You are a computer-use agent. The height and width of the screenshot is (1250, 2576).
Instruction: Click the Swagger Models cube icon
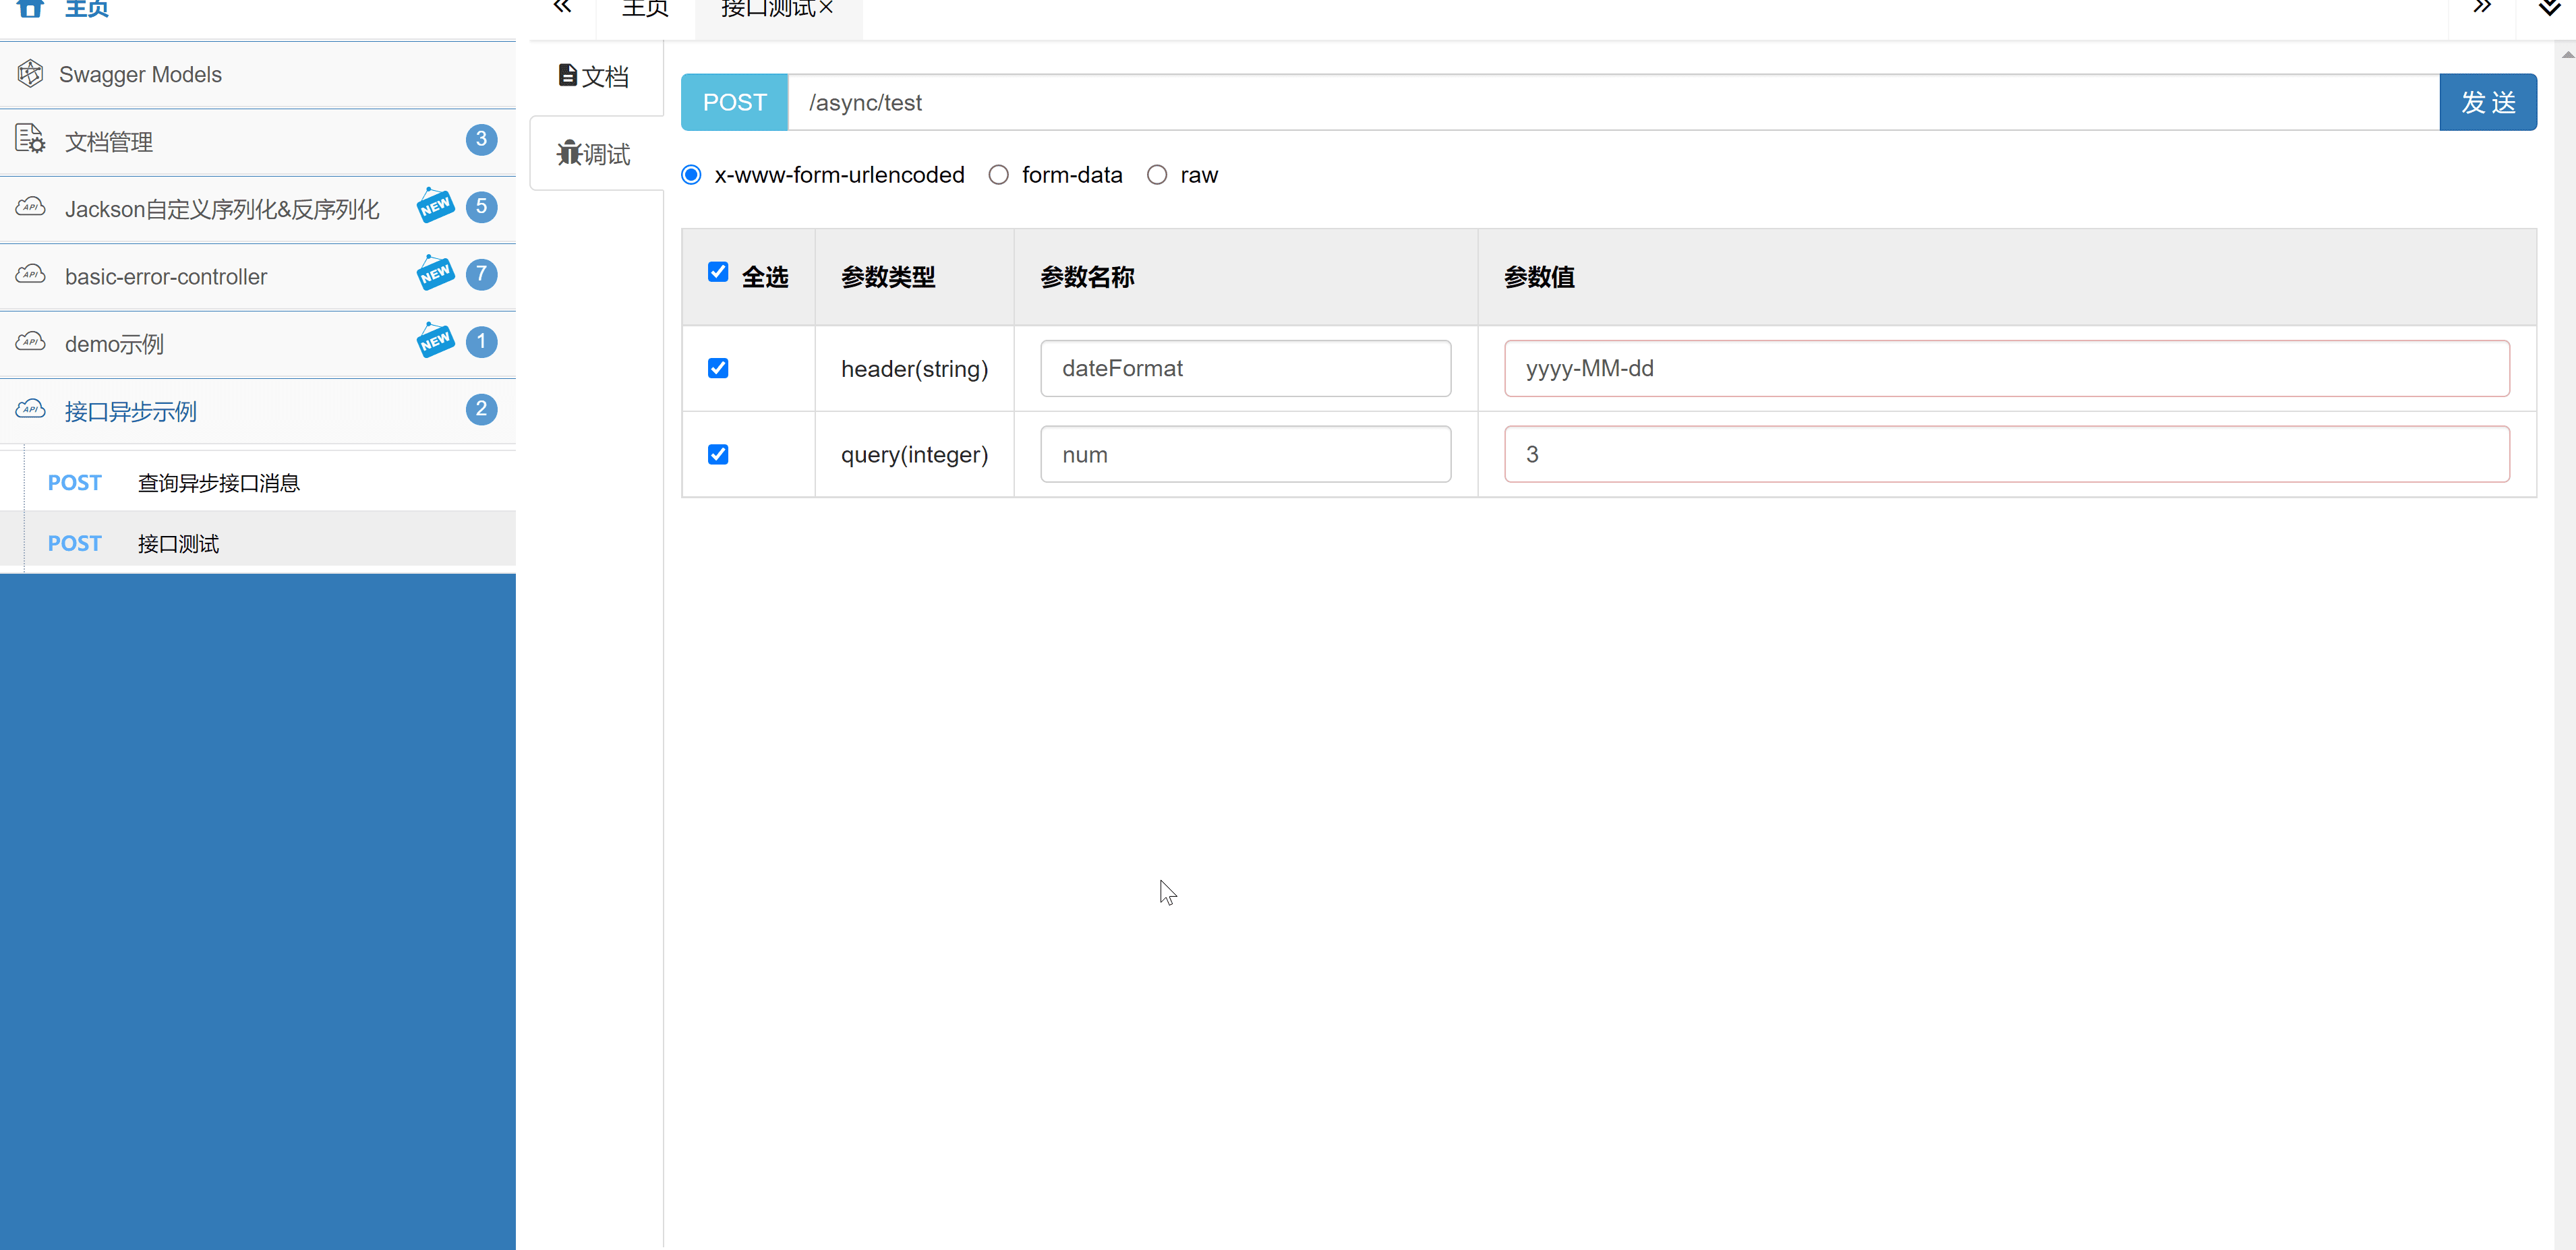pyautogui.click(x=30, y=73)
